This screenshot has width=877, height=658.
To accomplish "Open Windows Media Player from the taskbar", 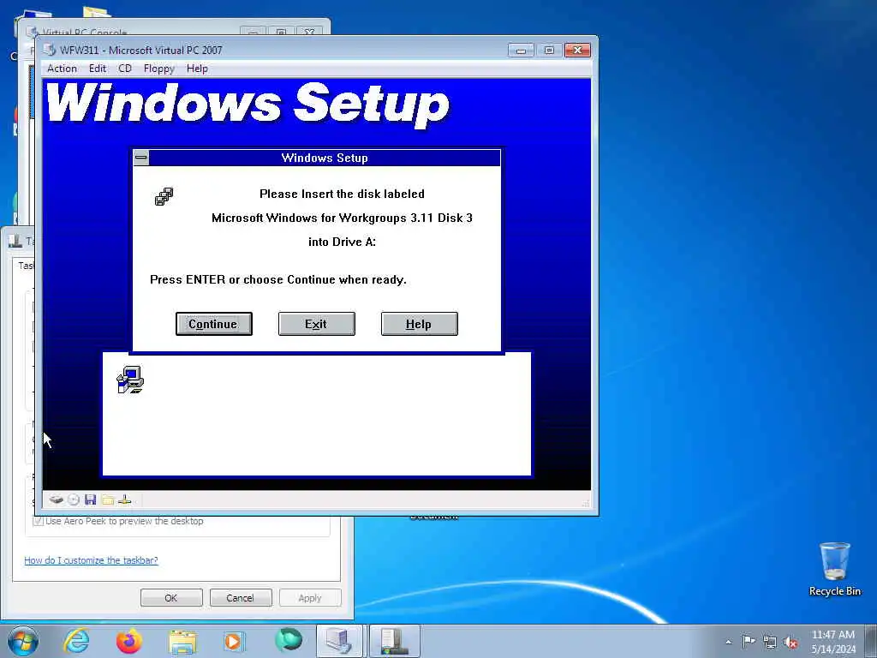I will [235, 641].
